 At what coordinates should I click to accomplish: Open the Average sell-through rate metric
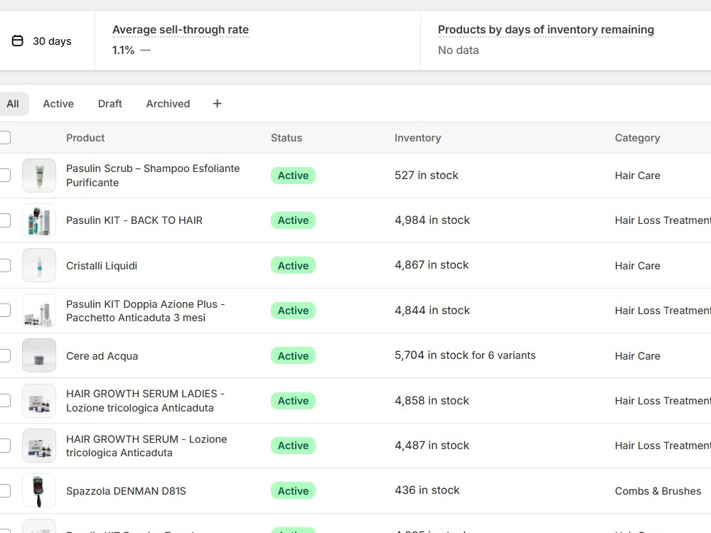pos(181,29)
